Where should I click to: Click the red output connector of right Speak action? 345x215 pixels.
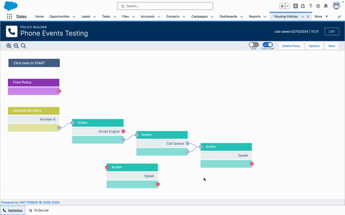point(252,164)
